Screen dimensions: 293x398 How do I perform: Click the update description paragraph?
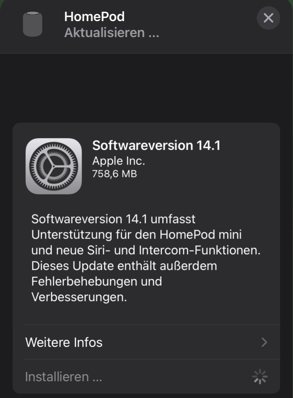146,258
